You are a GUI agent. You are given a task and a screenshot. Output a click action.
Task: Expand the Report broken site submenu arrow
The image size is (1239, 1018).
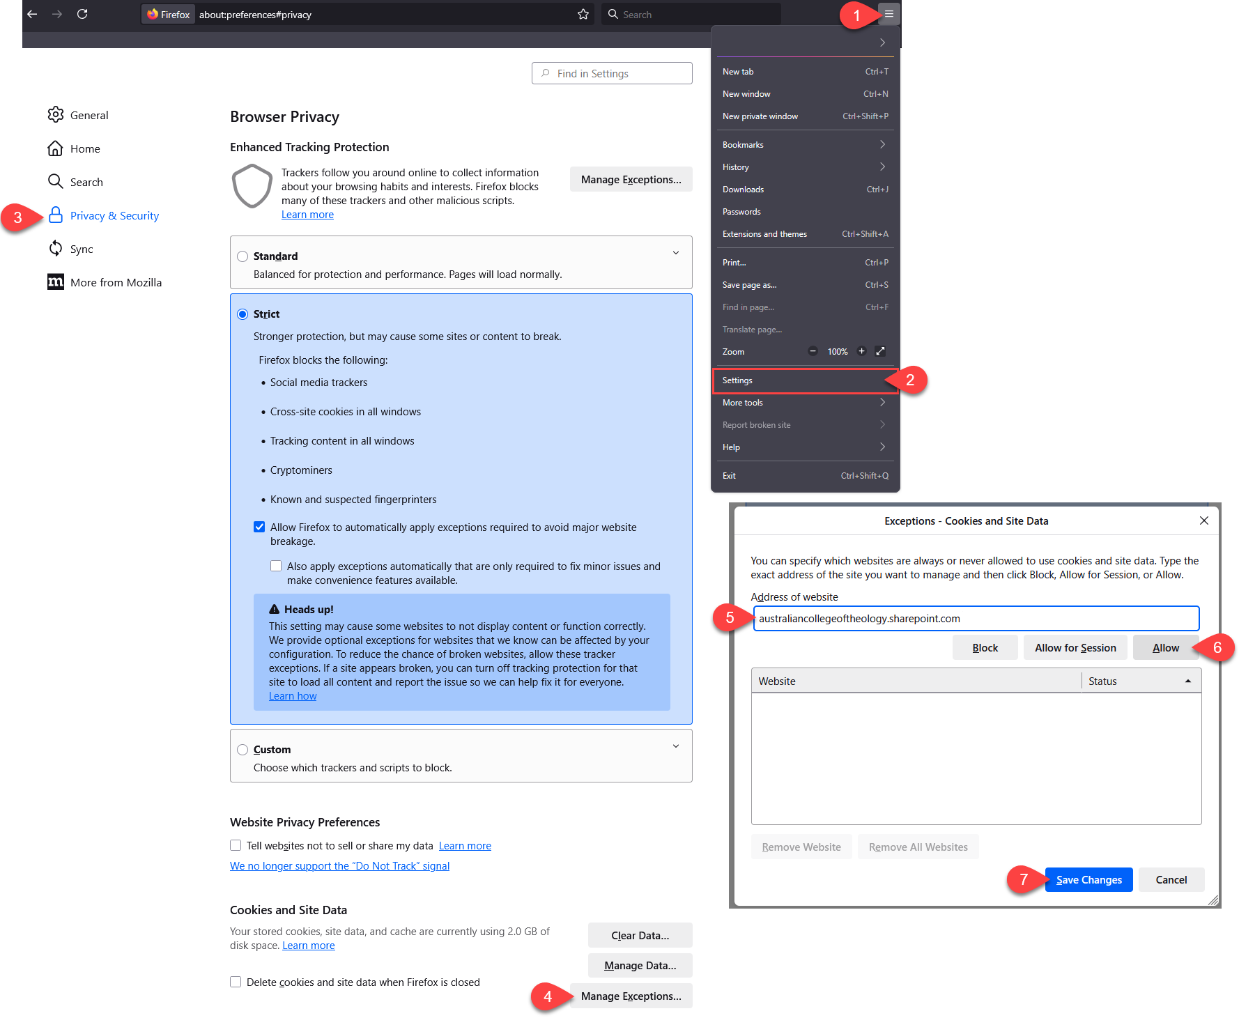click(x=882, y=424)
